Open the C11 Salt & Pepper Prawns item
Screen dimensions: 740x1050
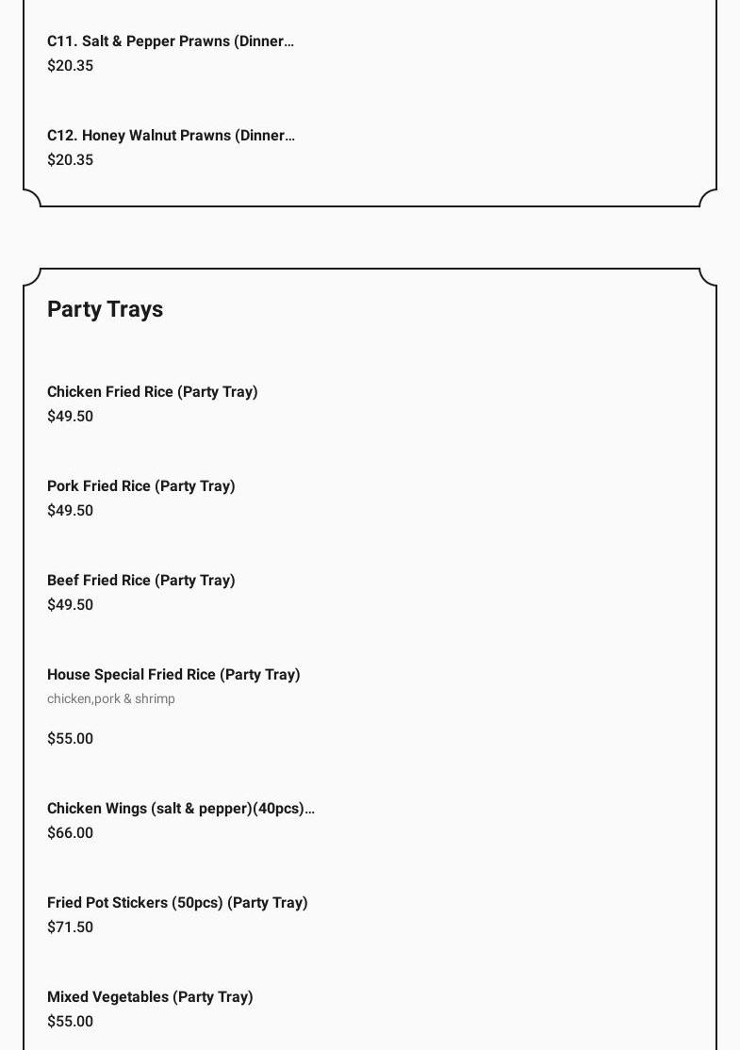(171, 41)
